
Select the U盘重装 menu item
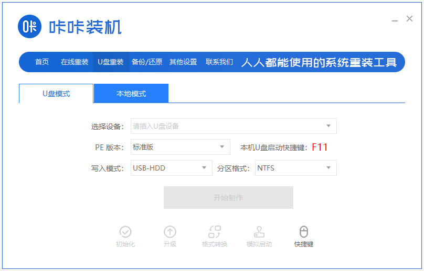point(111,62)
